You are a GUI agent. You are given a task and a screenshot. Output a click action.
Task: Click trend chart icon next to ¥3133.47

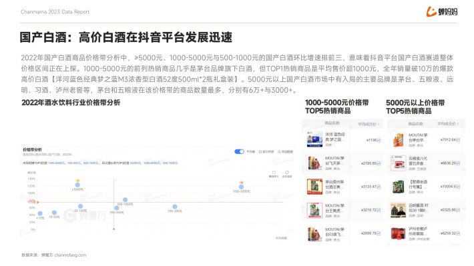coord(379,187)
